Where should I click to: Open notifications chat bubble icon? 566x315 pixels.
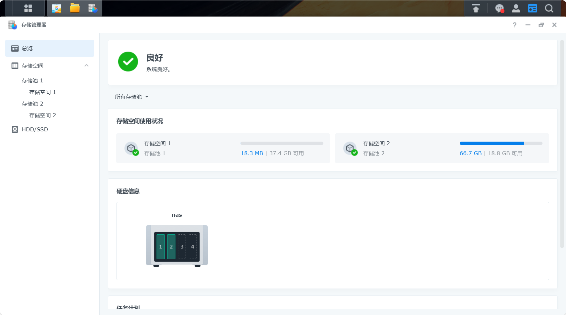499,8
